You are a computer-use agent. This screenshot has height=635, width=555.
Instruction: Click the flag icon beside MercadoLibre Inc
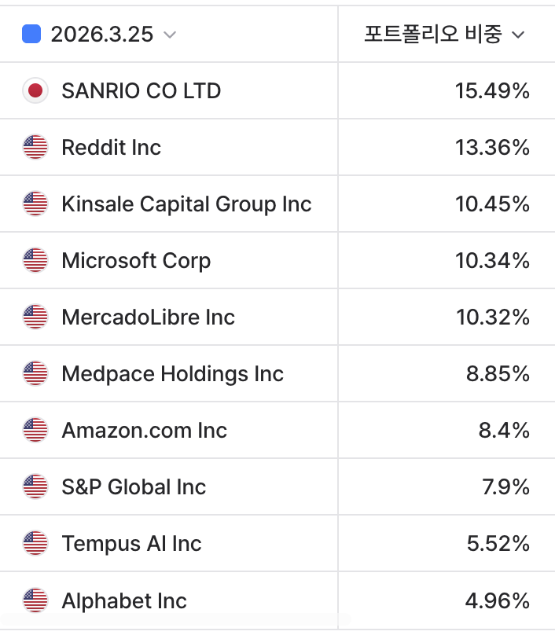(35, 317)
